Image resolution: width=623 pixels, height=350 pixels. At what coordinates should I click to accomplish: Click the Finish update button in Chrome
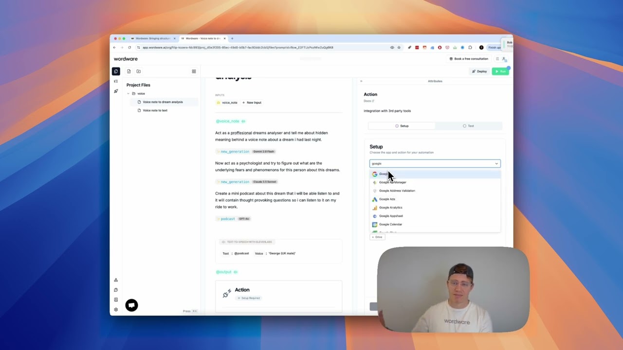494,48
